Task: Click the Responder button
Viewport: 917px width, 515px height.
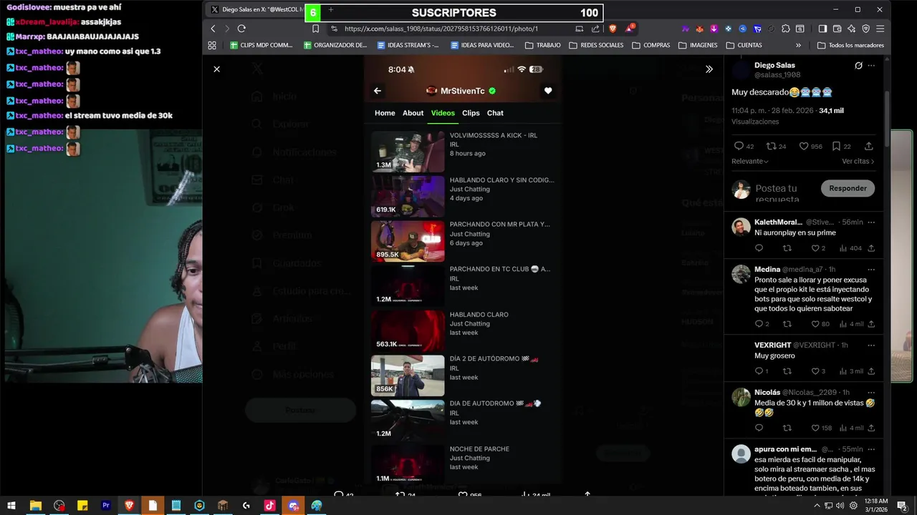Action: click(x=848, y=188)
